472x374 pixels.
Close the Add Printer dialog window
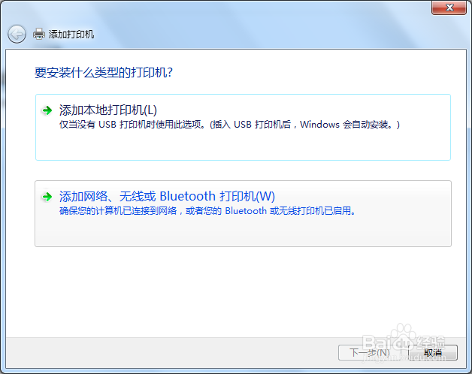pos(449,8)
